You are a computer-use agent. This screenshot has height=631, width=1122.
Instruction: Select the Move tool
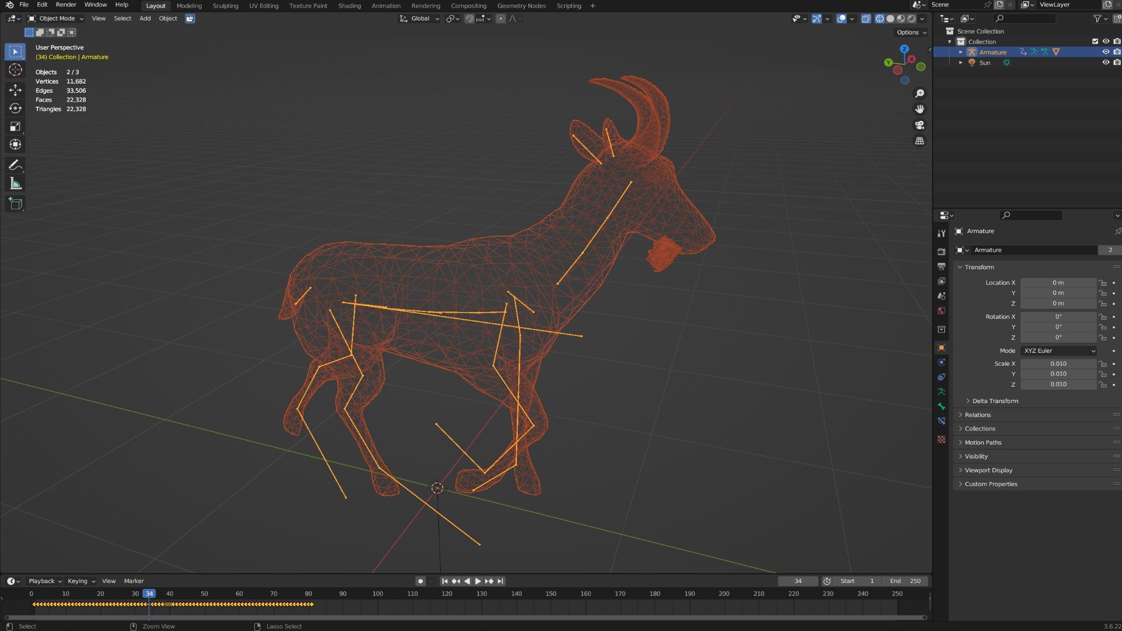(x=15, y=89)
